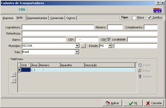Click the Editar phone button
The width and height of the screenshot is (166, 108).
pyautogui.click(x=144, y=71)
